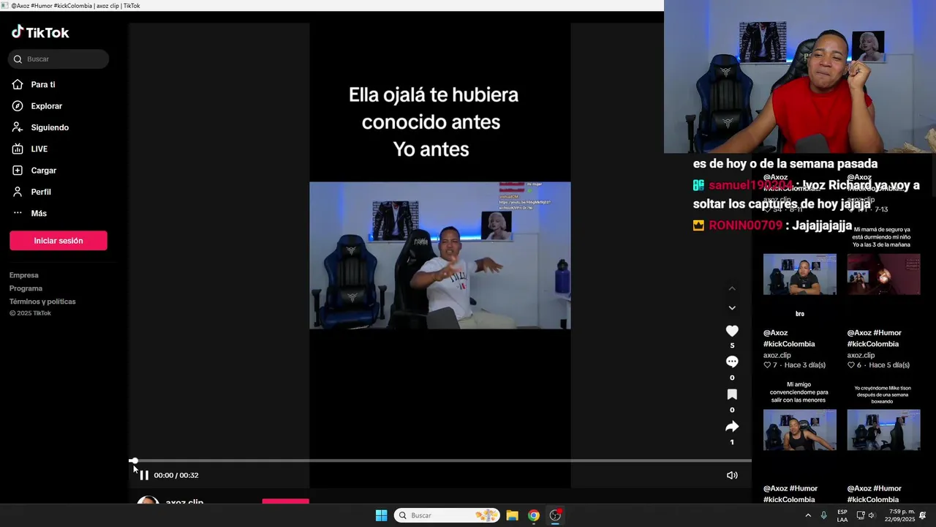Click the Explorar compass icon
This screenshot has width=936, height=527.
18,106
